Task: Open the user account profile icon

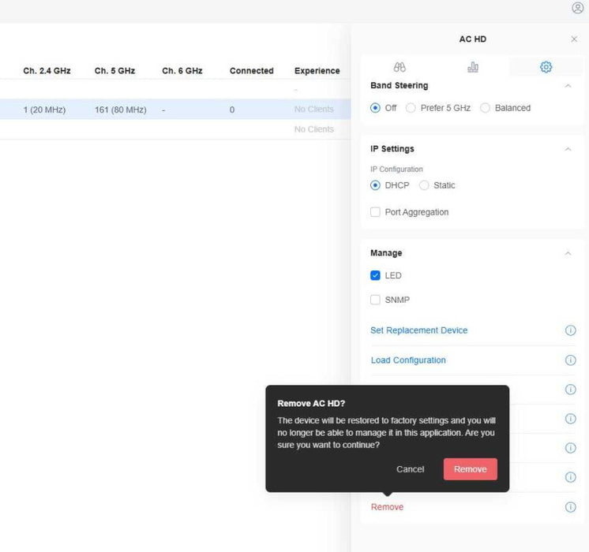Action: pyautogui.click(x=577, y=8)
